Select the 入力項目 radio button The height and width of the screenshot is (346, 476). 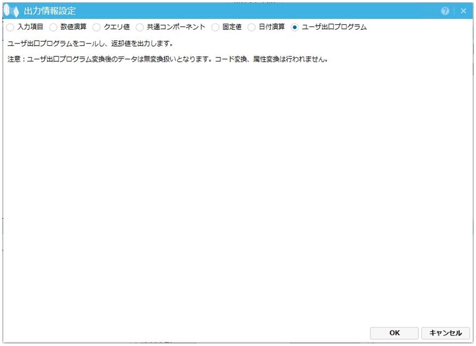coord(10,27)
